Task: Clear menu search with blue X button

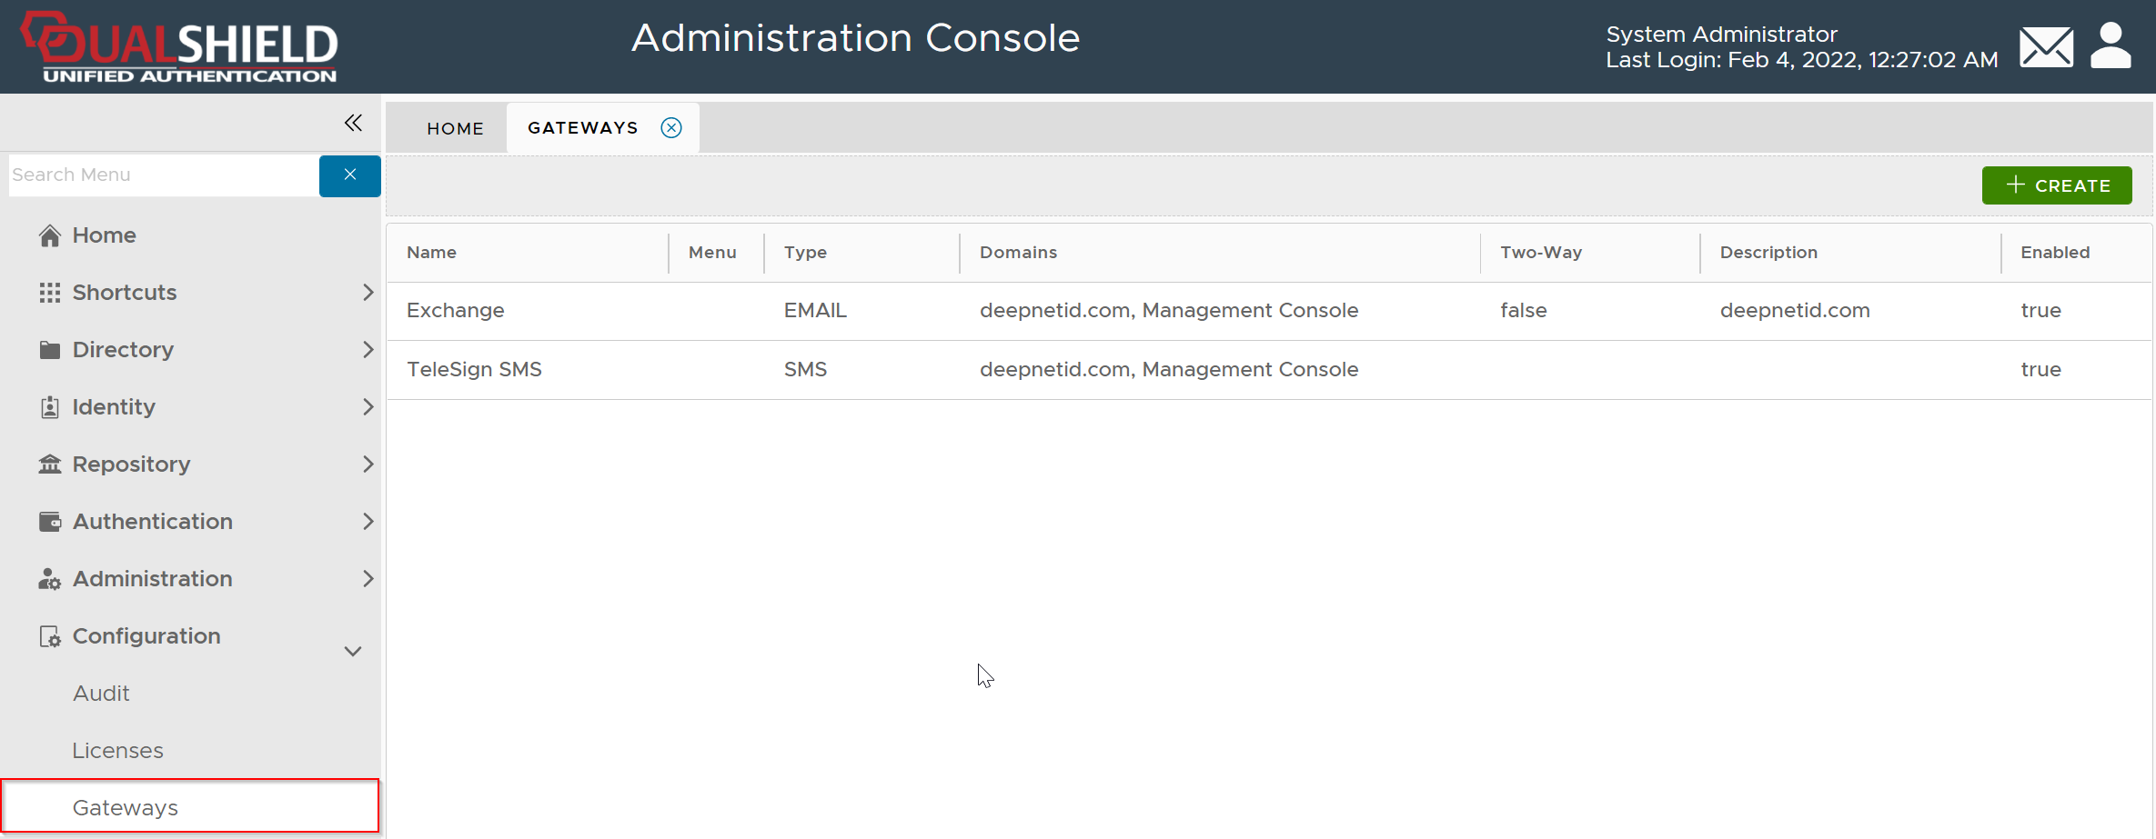Action: (x=349, y=175)
